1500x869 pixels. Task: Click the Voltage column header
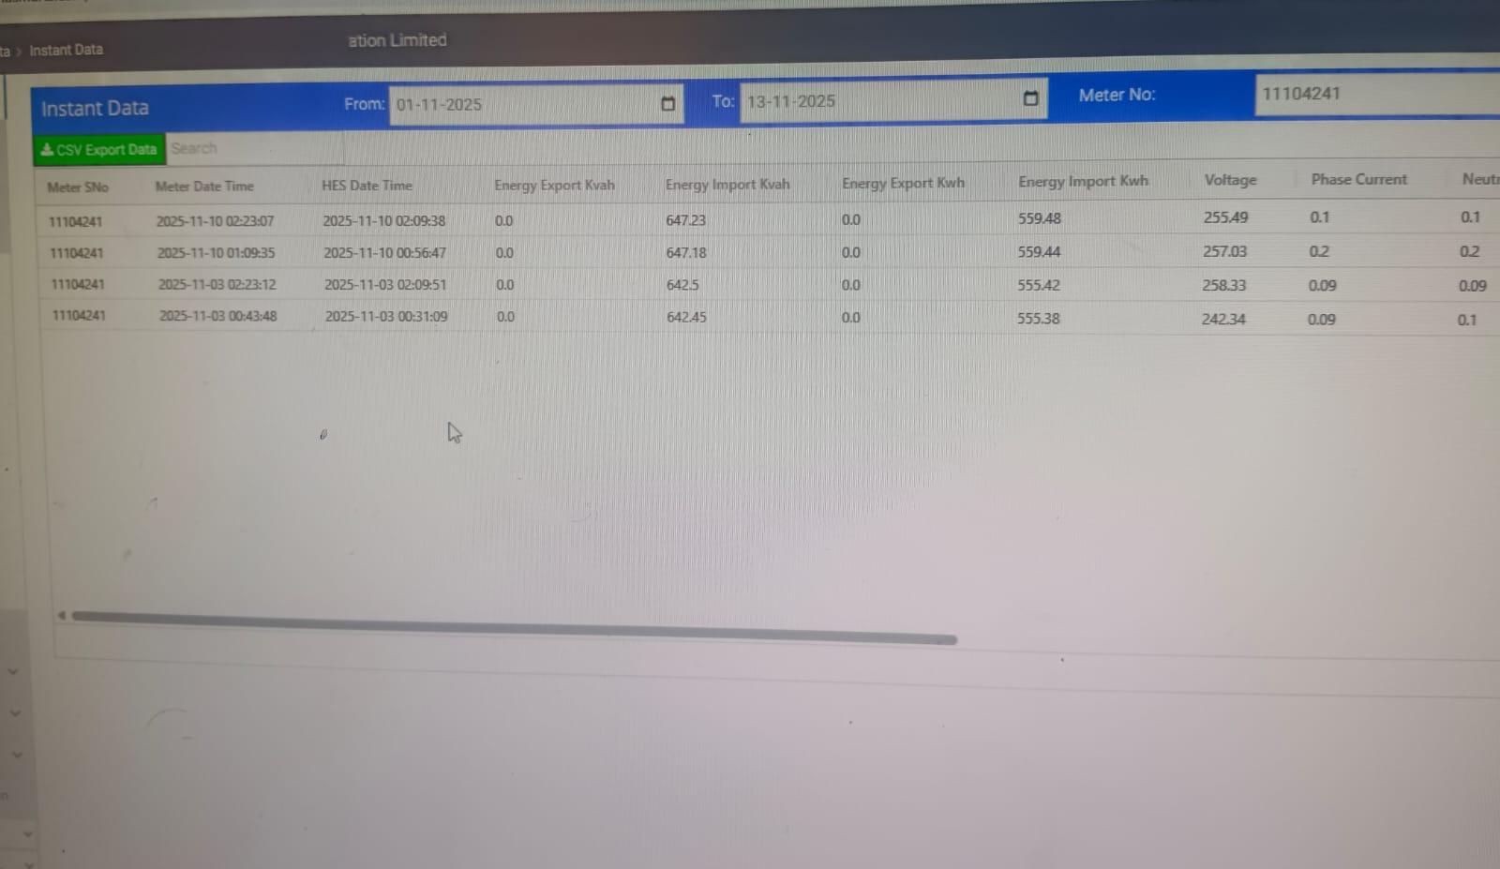coord(1230,180)
